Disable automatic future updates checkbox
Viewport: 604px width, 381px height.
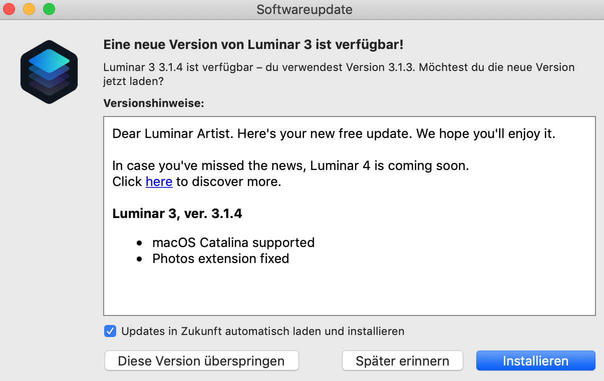[x=110, y=331]
